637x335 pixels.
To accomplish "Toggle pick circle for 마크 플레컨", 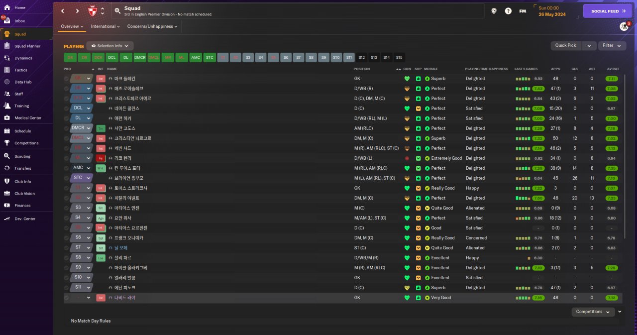I will pos(66,79).
